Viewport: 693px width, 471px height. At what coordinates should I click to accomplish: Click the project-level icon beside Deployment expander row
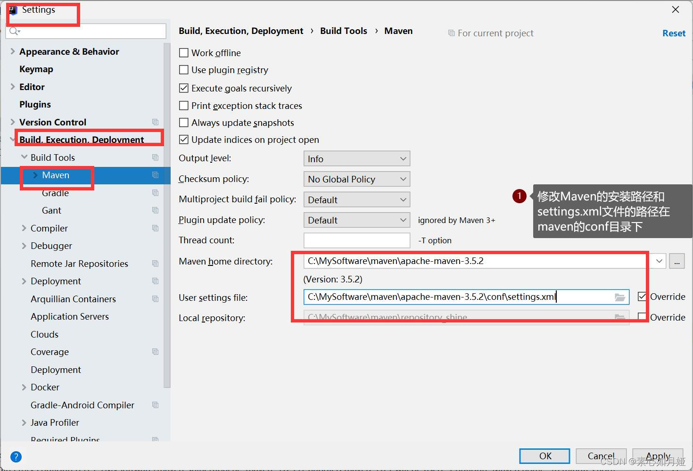tap(155, 281)
